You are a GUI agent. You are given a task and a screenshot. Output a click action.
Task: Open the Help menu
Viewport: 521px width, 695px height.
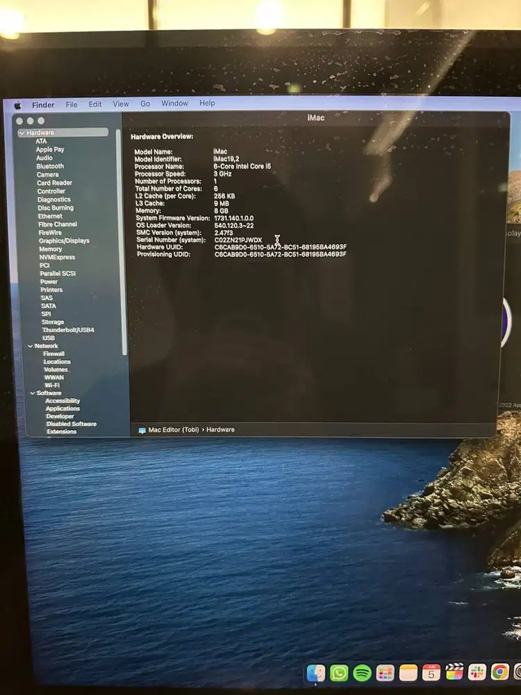coord(207,103)
